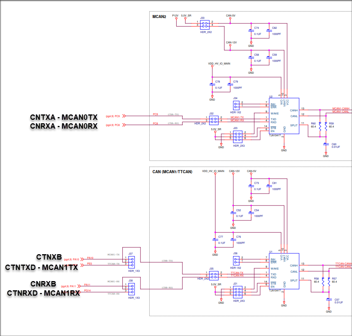The width and height of the screenshot is (352, 336).
Task: Select the J35 HDR_2X2 header symbol
Action: click(214, 275)
